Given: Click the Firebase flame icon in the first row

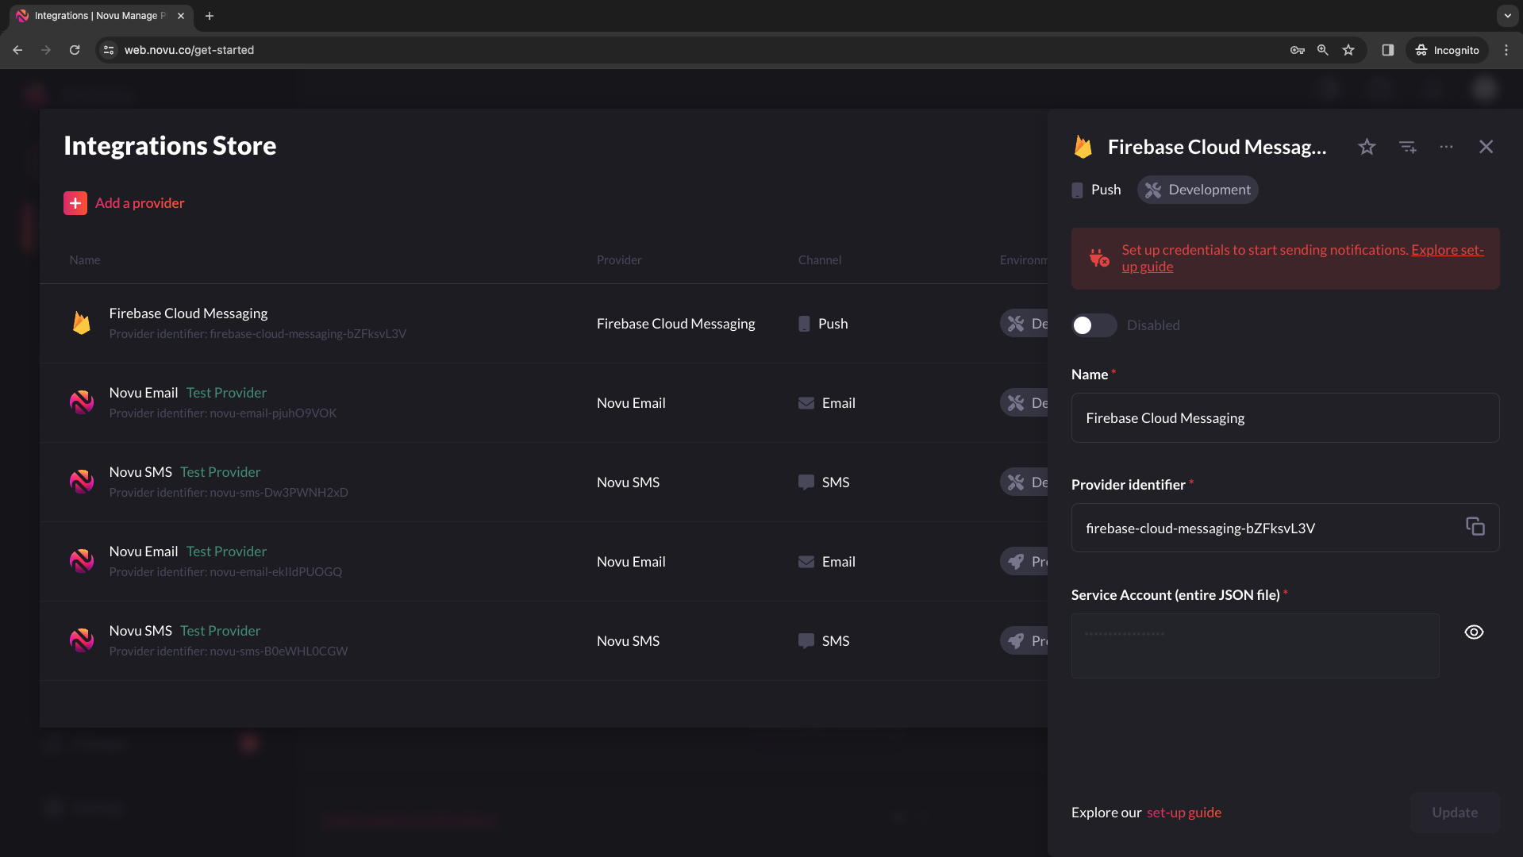Looking at the screenshot, I should coord(82,323).
